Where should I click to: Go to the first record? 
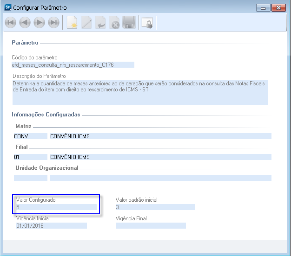point(10,23)
